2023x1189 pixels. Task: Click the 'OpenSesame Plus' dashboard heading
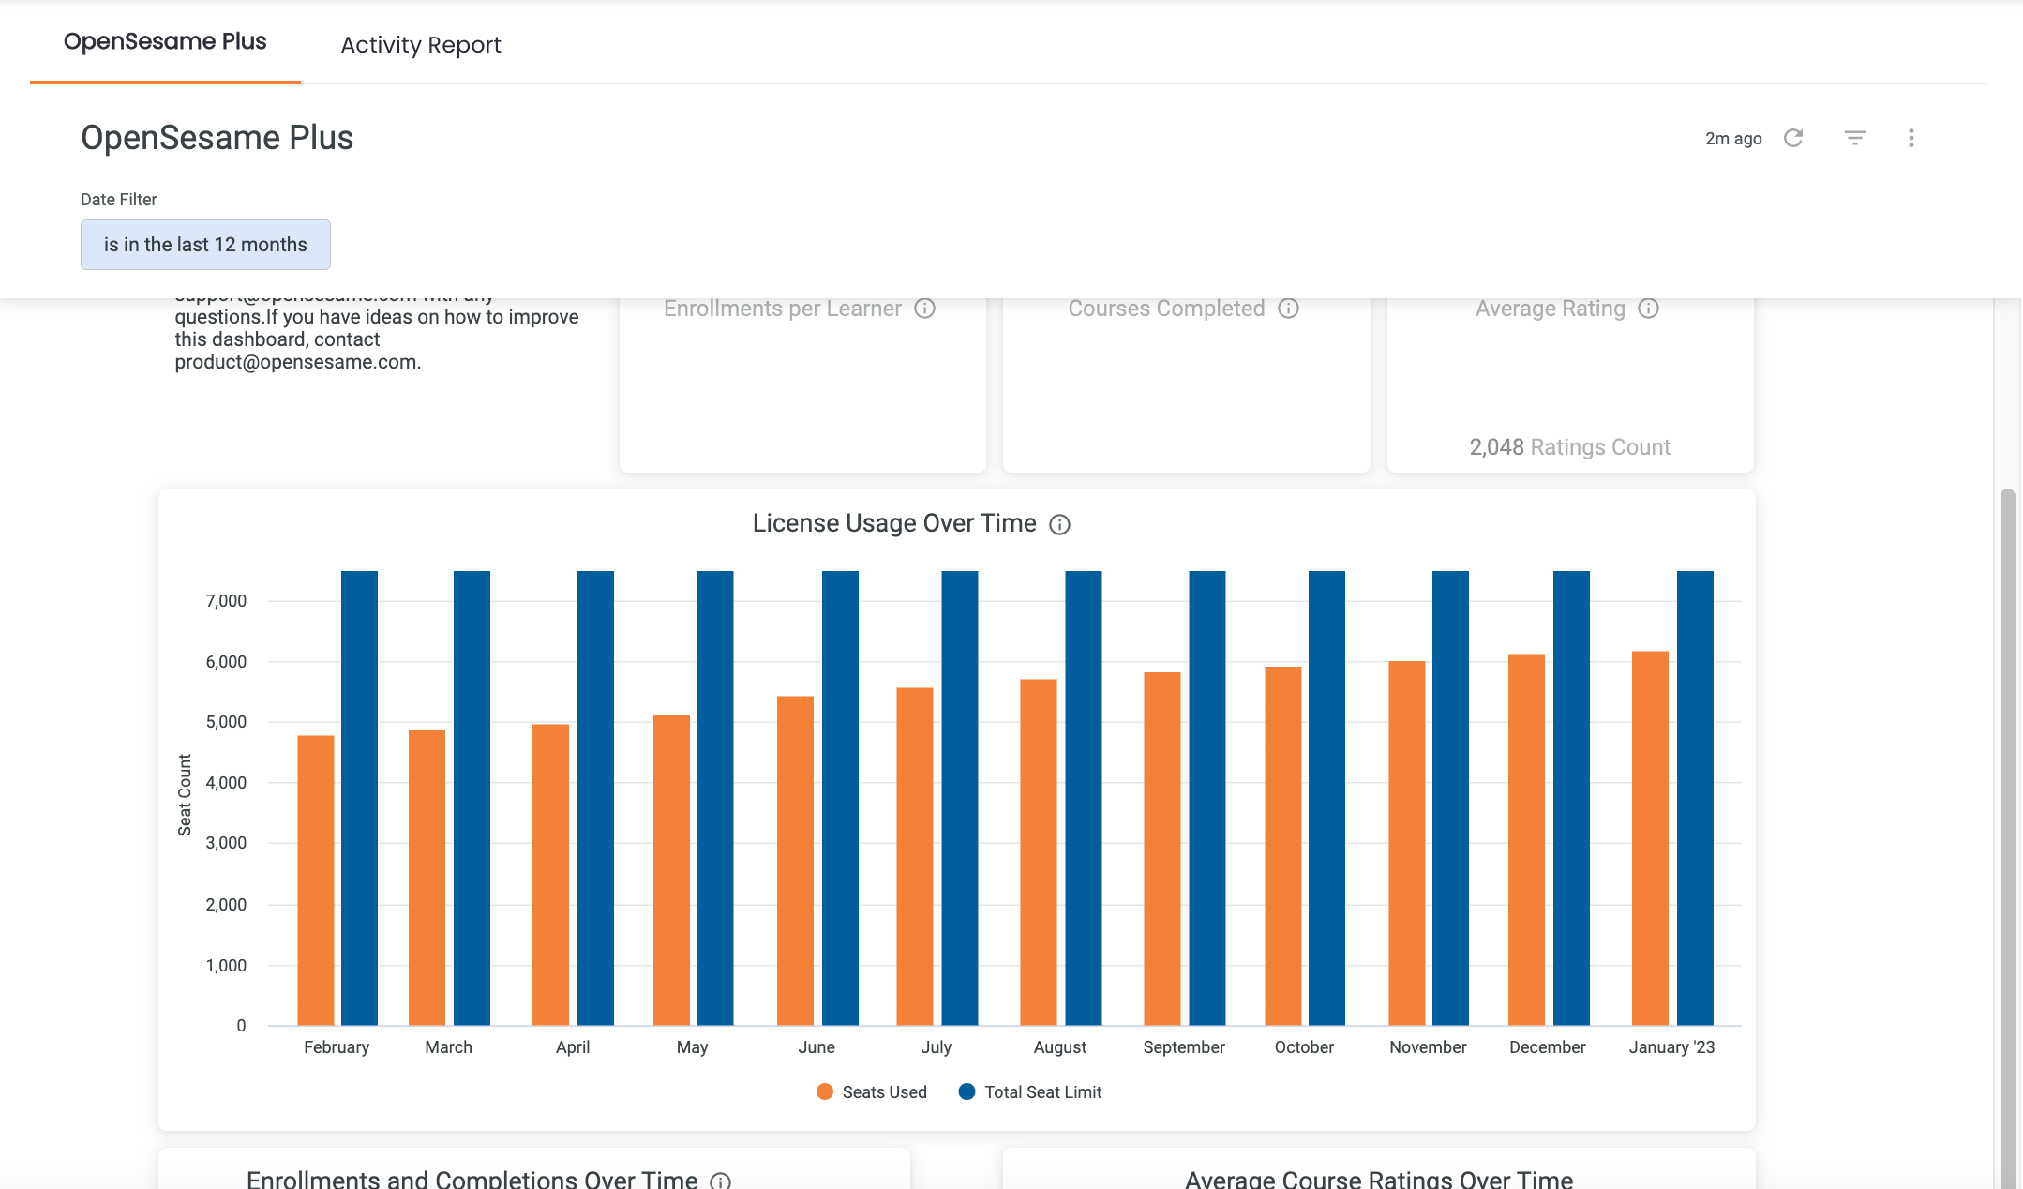(217, 138)
